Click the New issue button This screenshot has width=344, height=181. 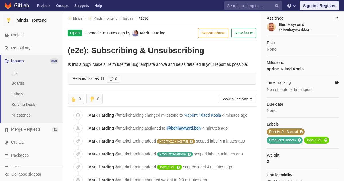click(x=244, y=33)
